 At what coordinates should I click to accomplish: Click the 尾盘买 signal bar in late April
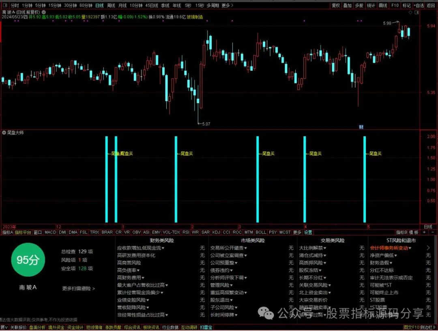coord(365,179)
